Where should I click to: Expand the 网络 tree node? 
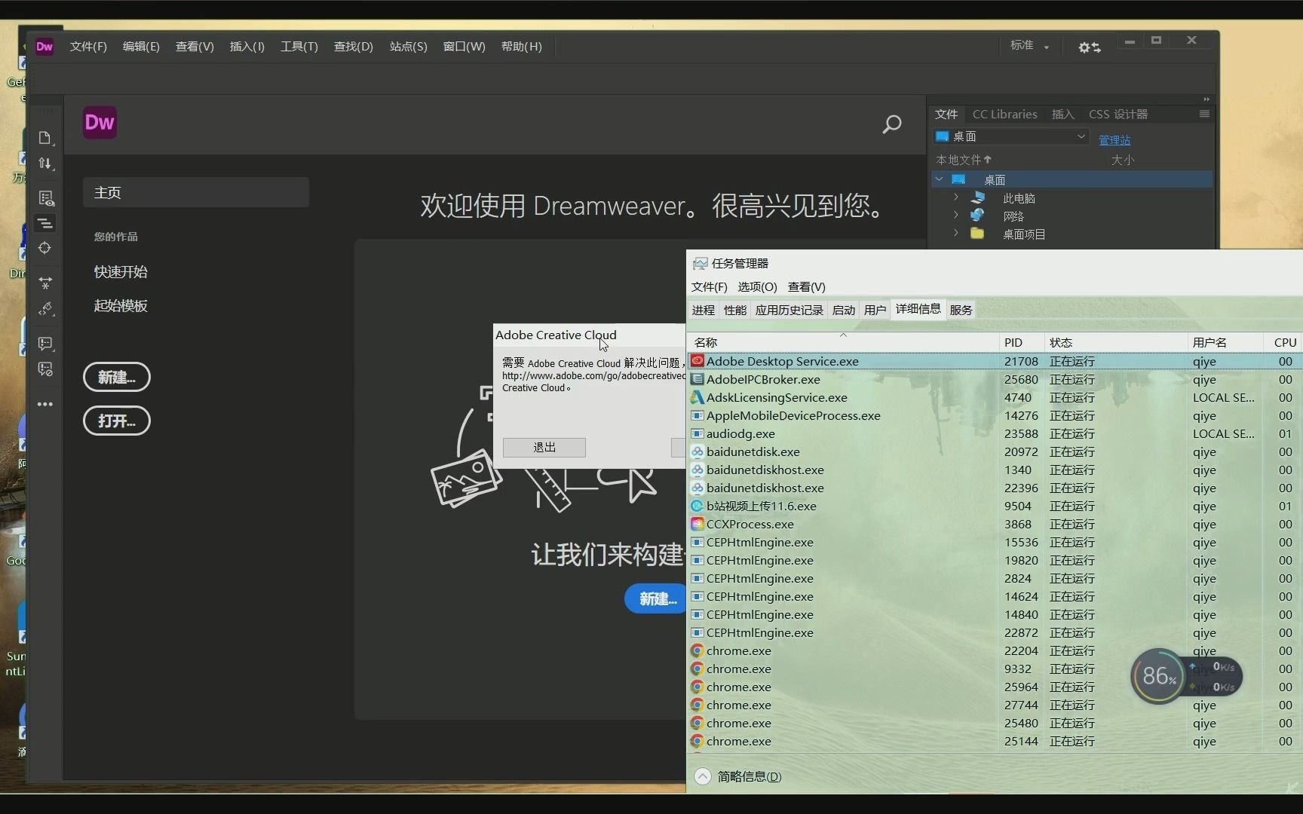(x=956, y=216)
